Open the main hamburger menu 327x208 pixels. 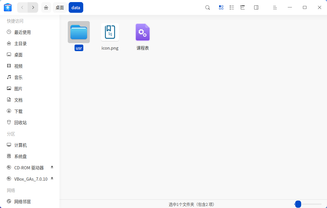tap(275, 7)
